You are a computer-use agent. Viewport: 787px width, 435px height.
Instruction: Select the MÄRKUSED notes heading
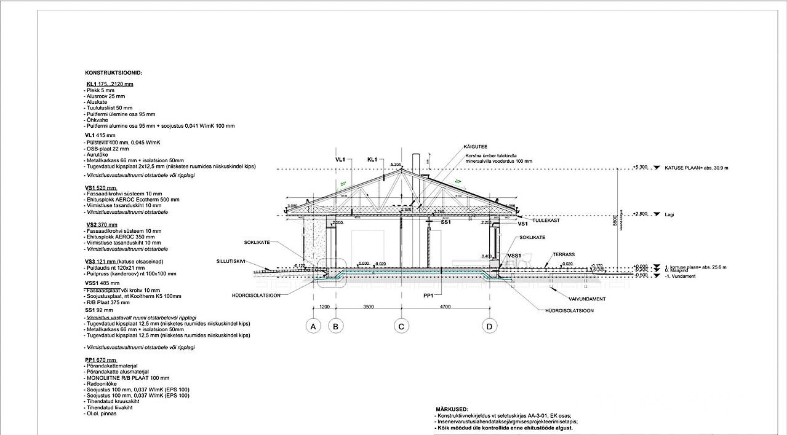point(452,409)
